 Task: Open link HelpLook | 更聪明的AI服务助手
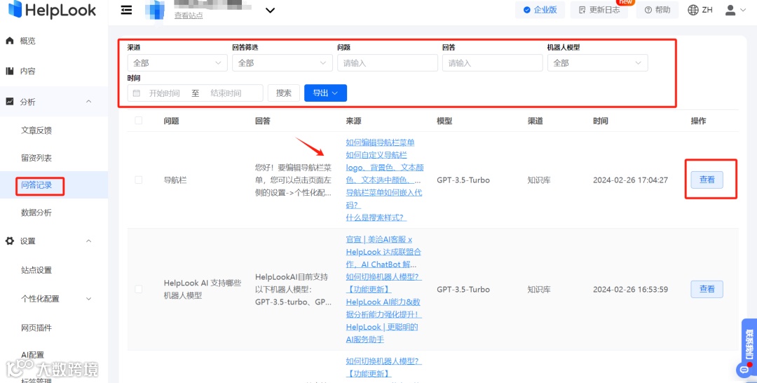[x=382, y=333]
